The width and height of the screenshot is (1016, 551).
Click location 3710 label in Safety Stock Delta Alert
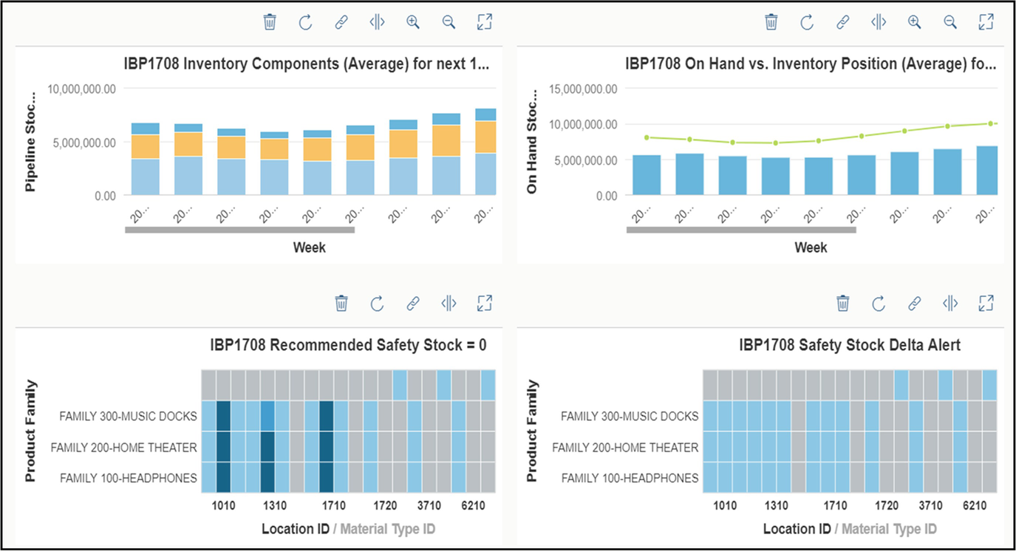930,507
